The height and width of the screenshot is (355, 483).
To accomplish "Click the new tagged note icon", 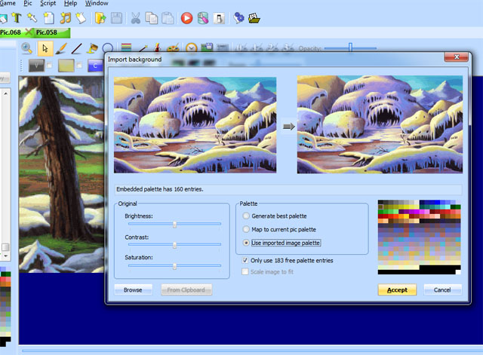I will 81,18.
